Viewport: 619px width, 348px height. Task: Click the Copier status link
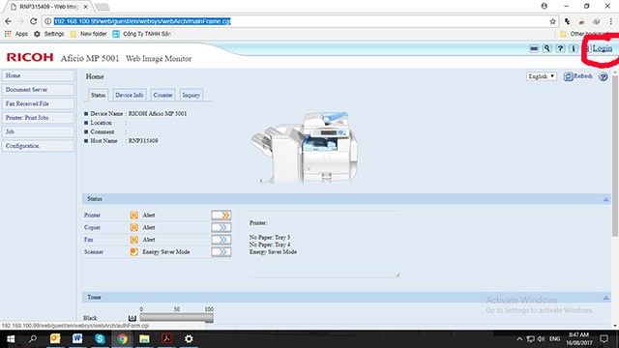pos(92,227)
